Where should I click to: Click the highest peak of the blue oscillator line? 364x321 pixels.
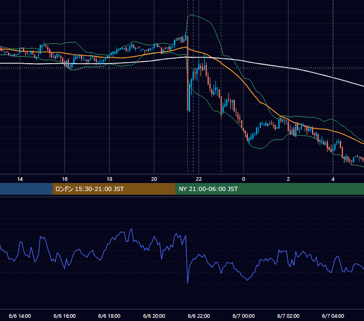pyautogui.click(x=132, y=228)
